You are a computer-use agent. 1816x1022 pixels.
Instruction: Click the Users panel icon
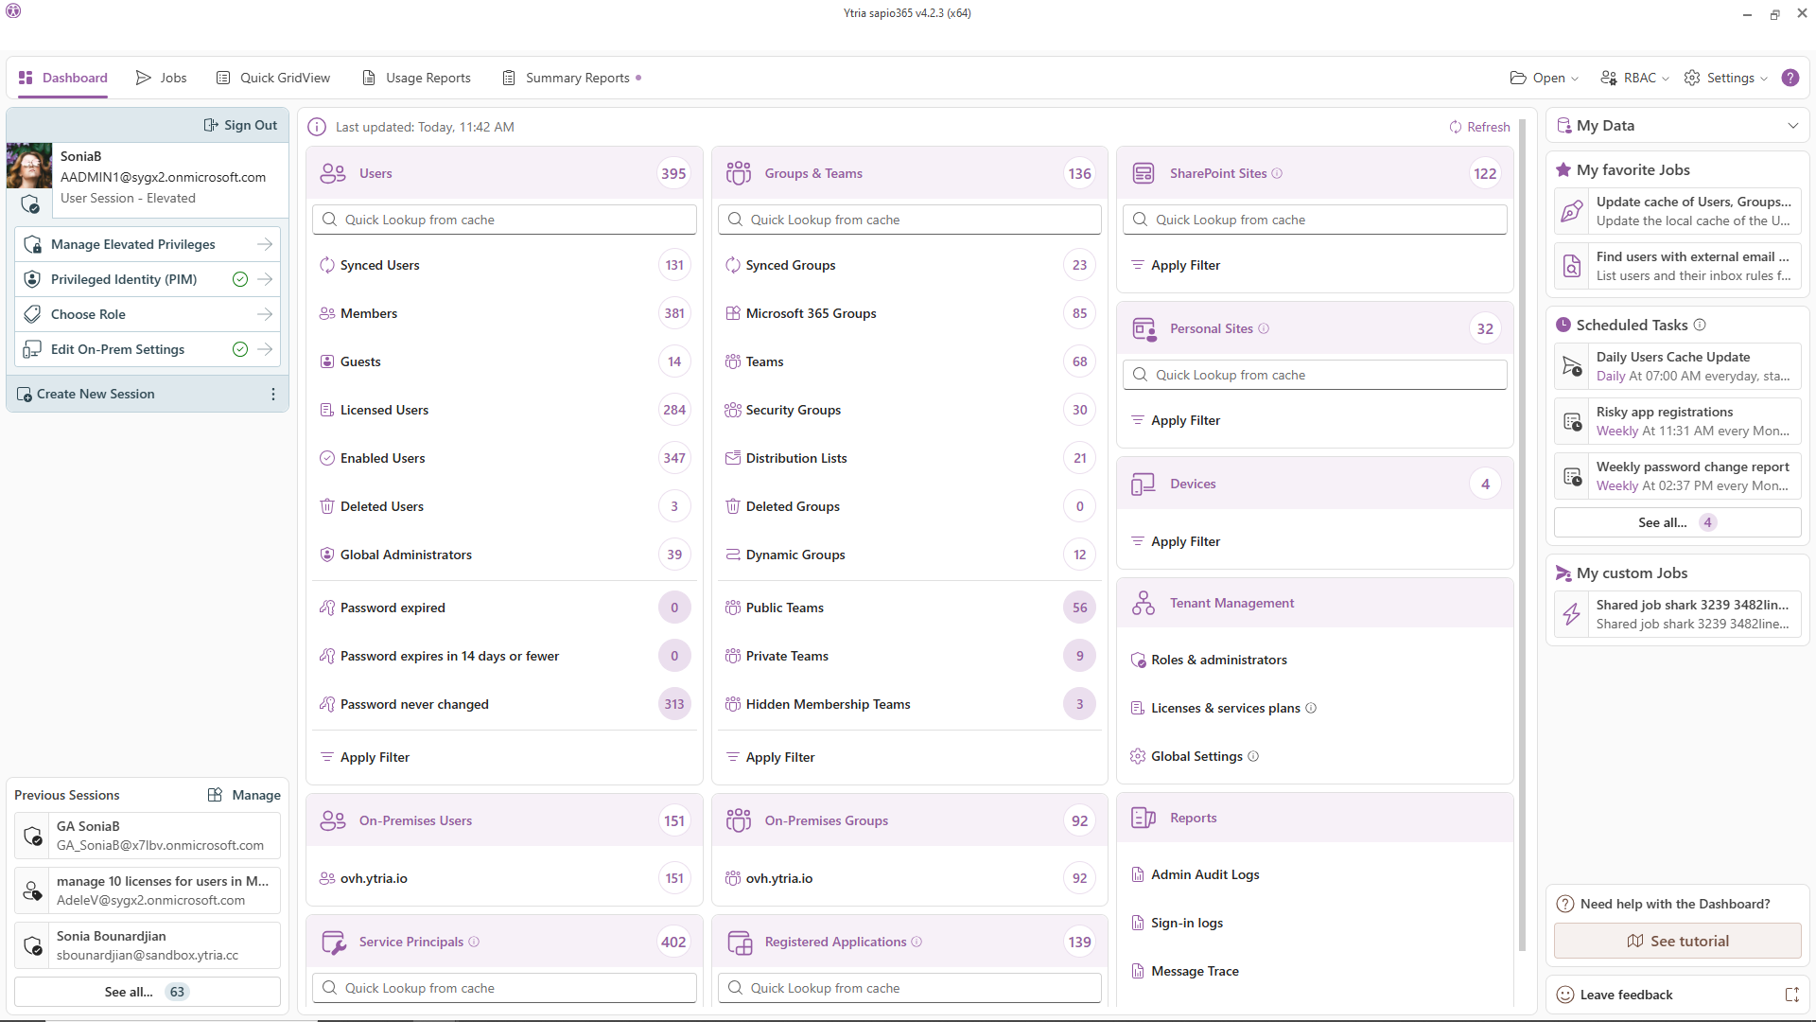click(333, 173)
